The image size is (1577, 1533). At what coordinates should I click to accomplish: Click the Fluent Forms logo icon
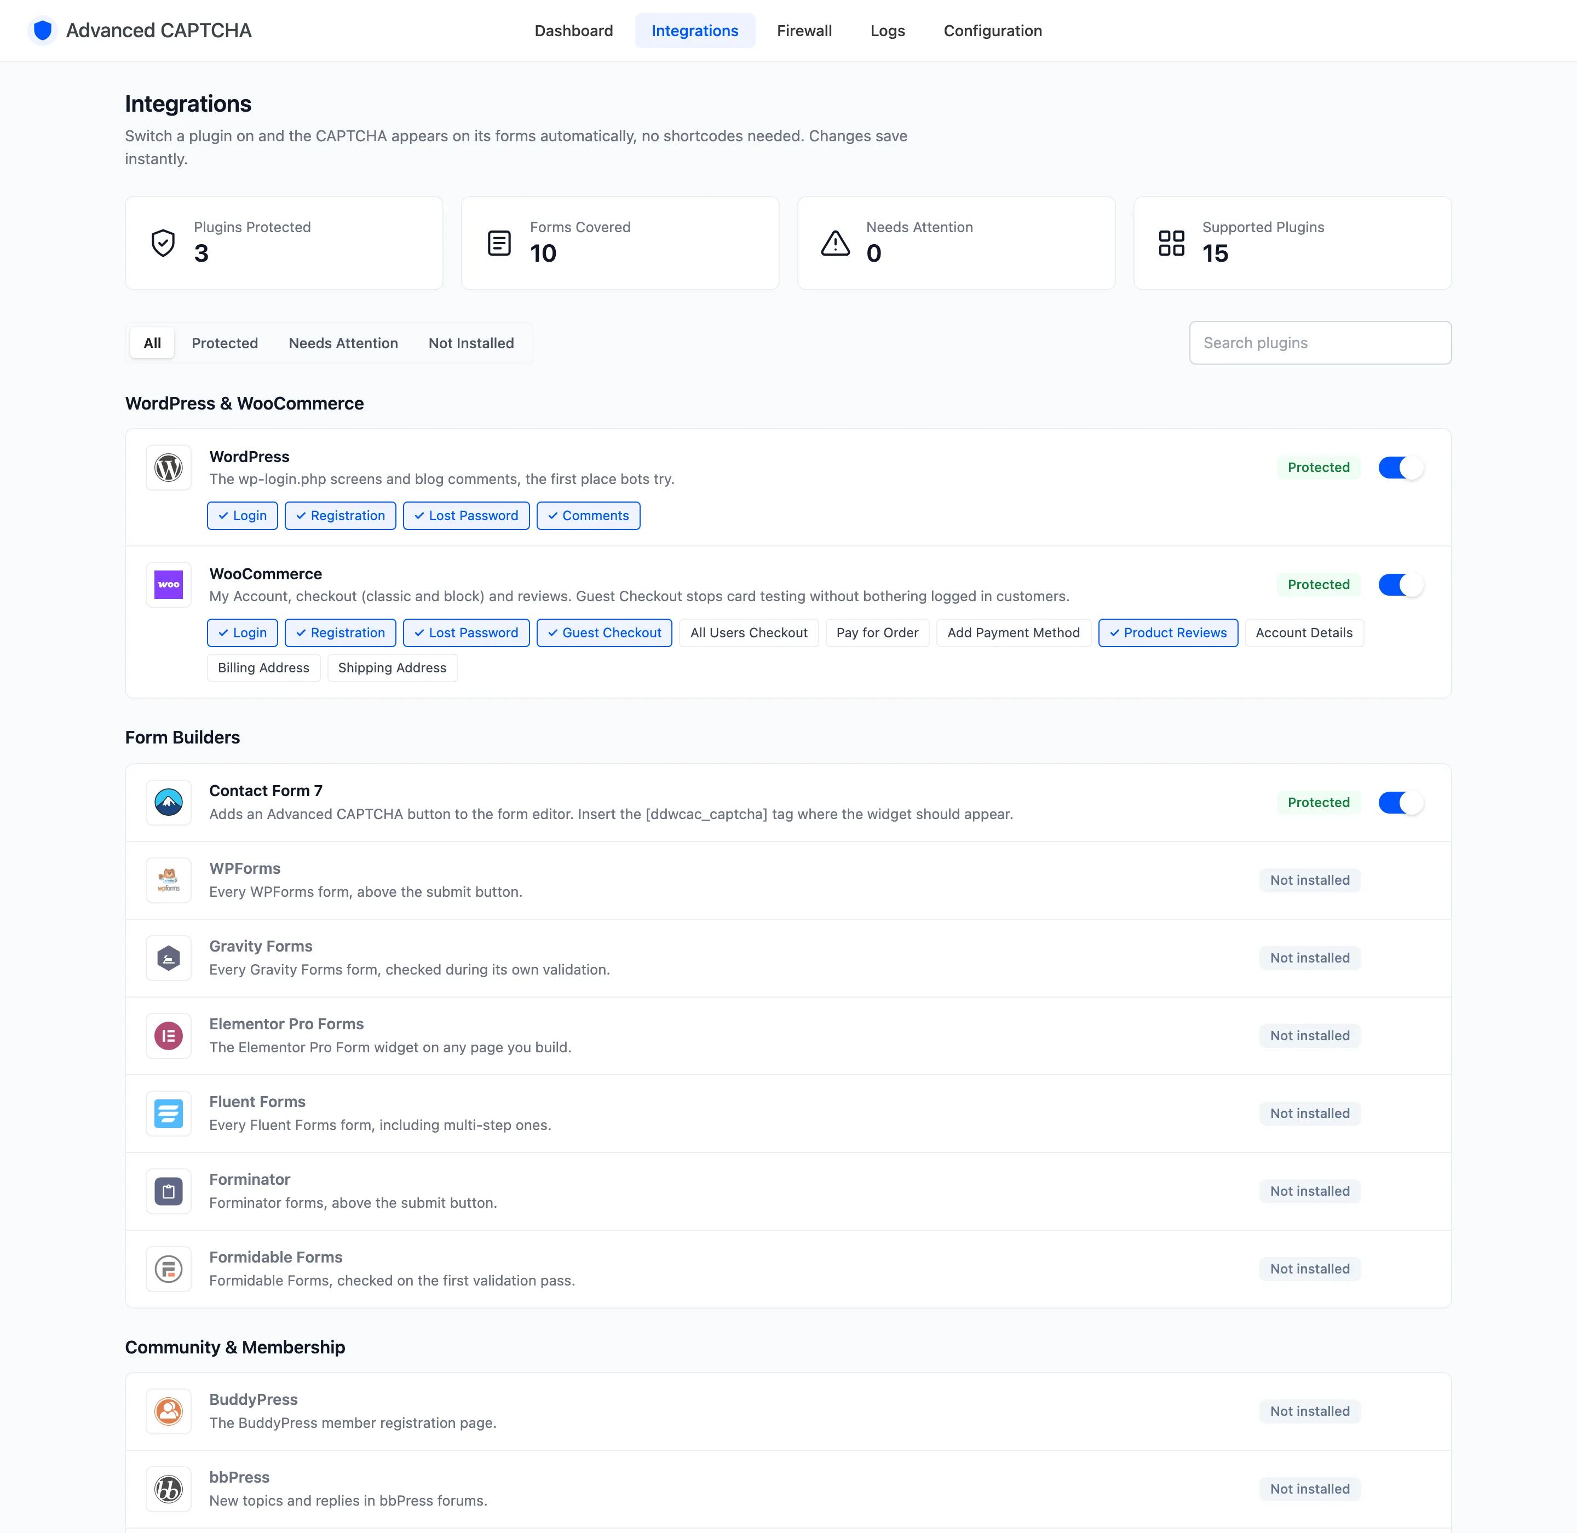pyautogui.click(x=168, y=1114)
